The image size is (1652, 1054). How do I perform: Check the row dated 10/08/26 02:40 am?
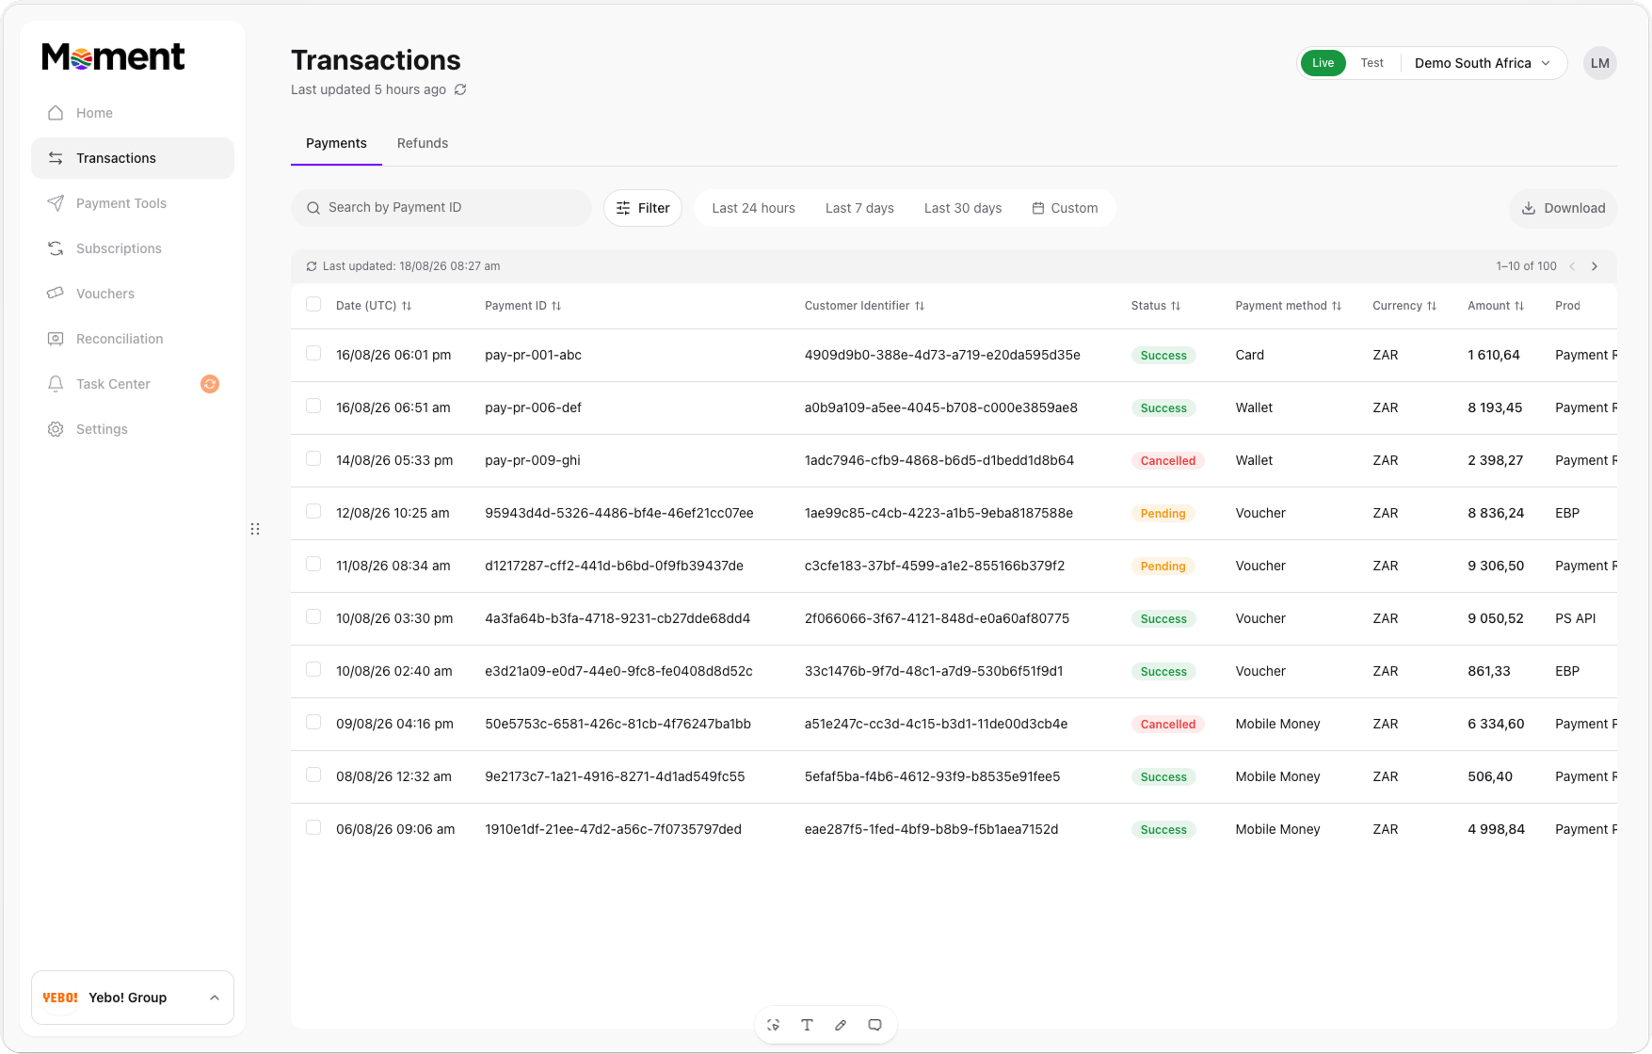pyautogui.click(x=313, y=669)
